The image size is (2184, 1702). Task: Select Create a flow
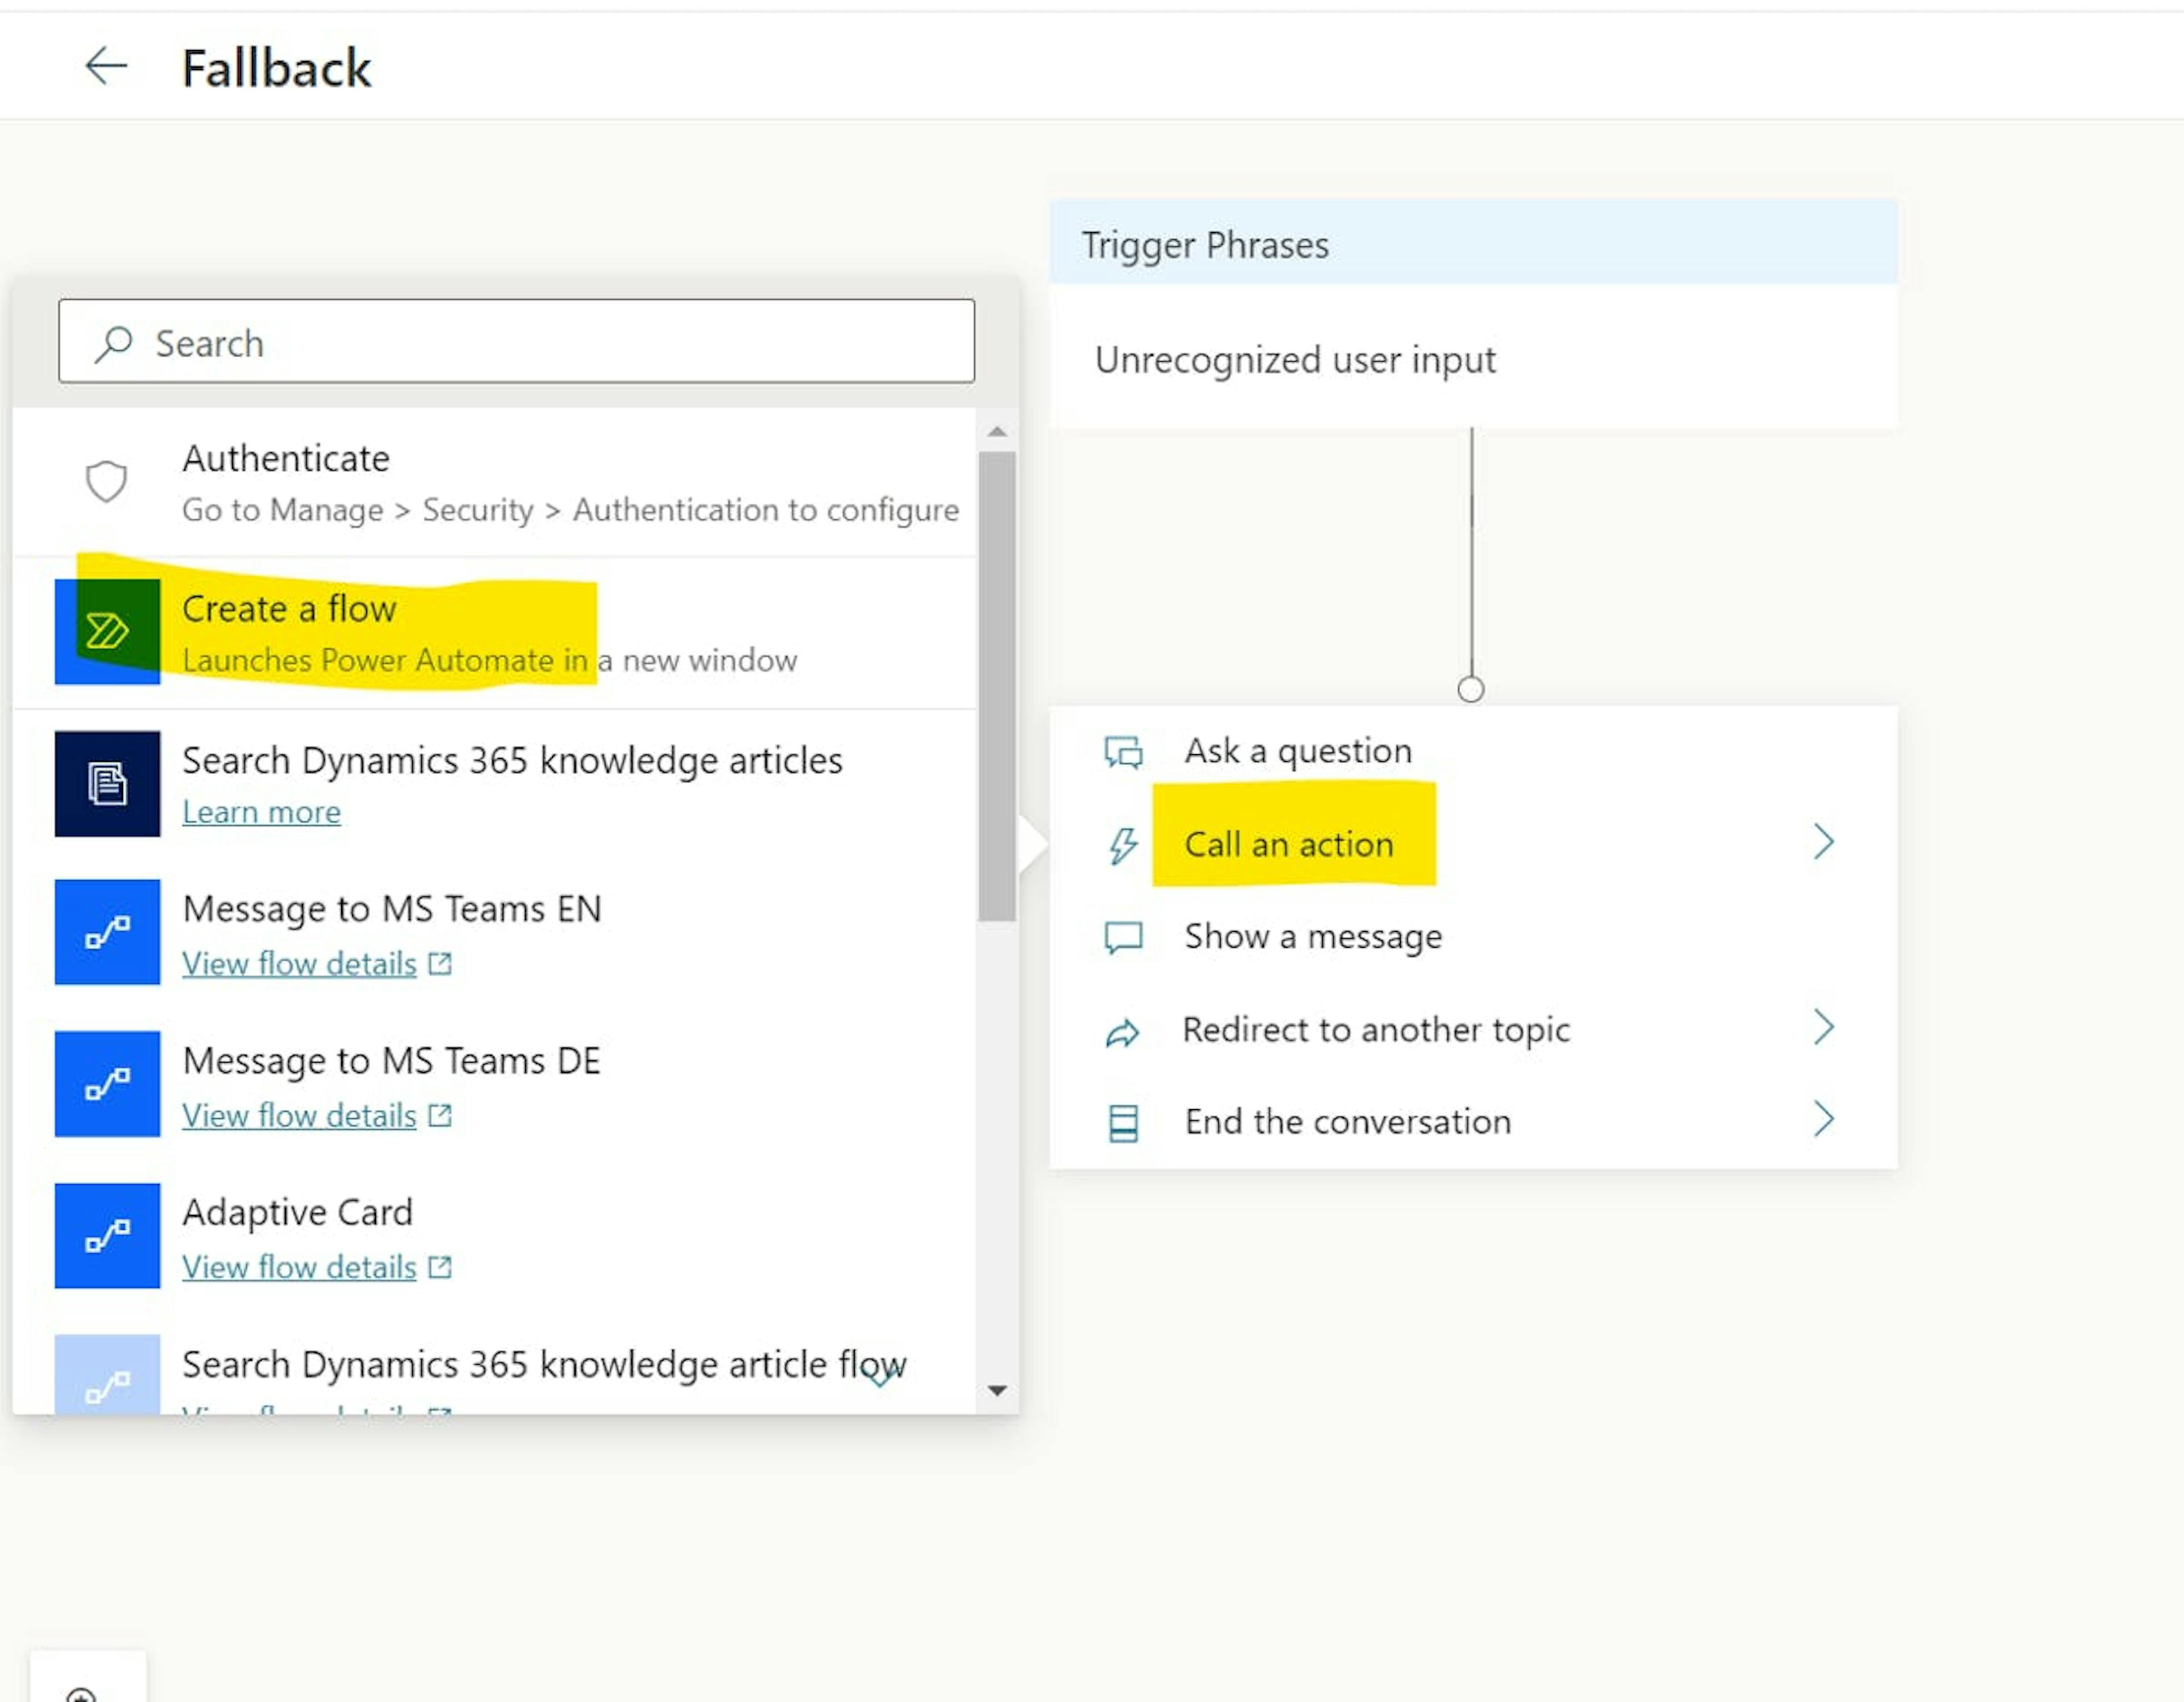[x=495, y=633]
